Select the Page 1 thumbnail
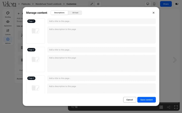 tap(36, 31)
